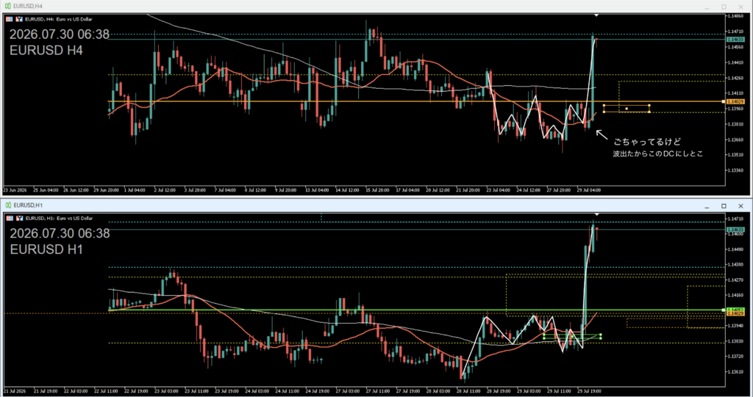Image resolution: width=753 pixels, height=397 pixels.
Task: Maximize the EURUSD,H1 chart window
Action: (x=724, y=206)
